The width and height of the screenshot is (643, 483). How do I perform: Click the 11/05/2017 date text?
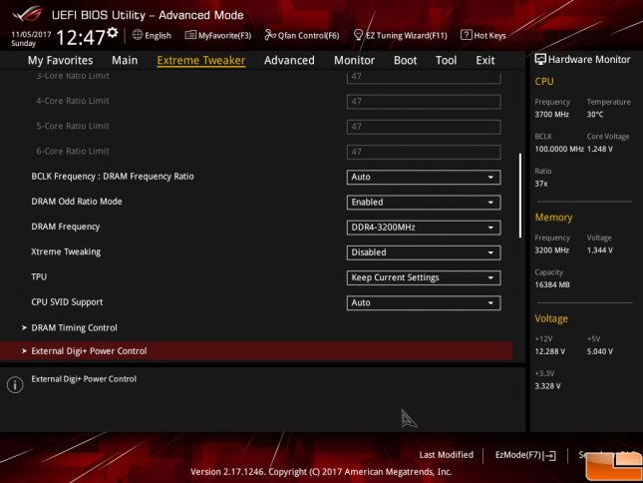click(31, 35)
